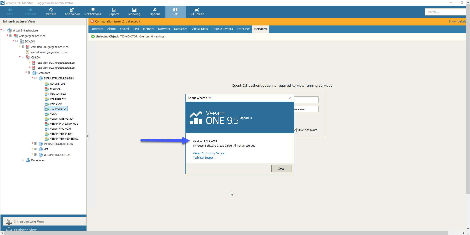Toggle the Save password checkbox
470x235 pixels.
295,130
